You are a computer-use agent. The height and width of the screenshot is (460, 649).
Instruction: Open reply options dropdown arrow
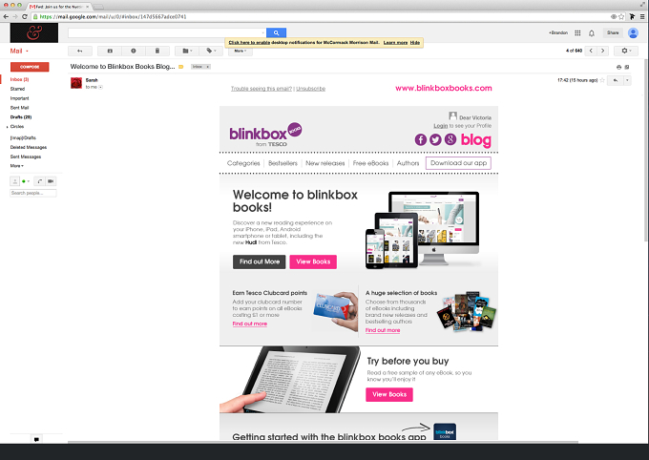coord(627,80)
